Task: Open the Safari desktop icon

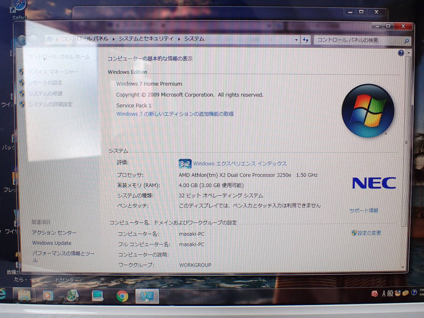Action: pyautogui.click(x=19, y=9)
